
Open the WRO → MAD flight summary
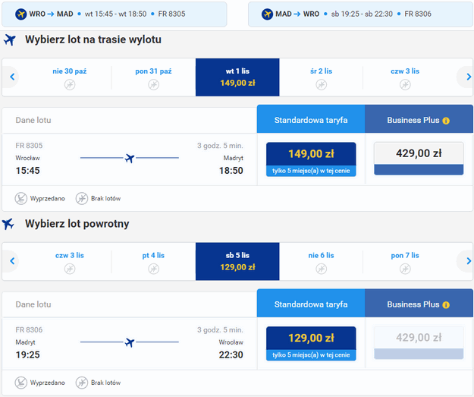[114, 14]
